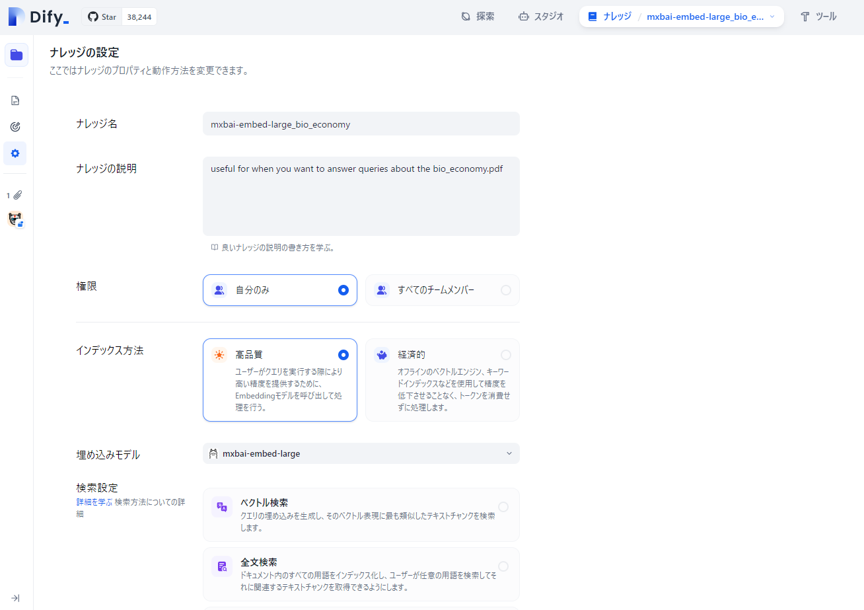Click the Dify logo
Viewport: 864px width, 610px height.
pos(38,17)
